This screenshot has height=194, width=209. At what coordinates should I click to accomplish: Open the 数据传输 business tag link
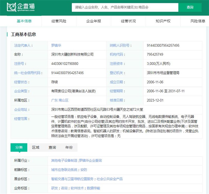[x=94, y=188]
